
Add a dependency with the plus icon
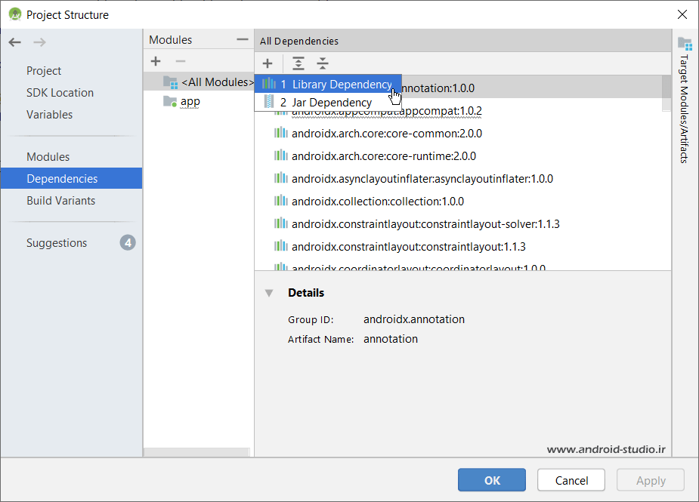pos(268,63)
